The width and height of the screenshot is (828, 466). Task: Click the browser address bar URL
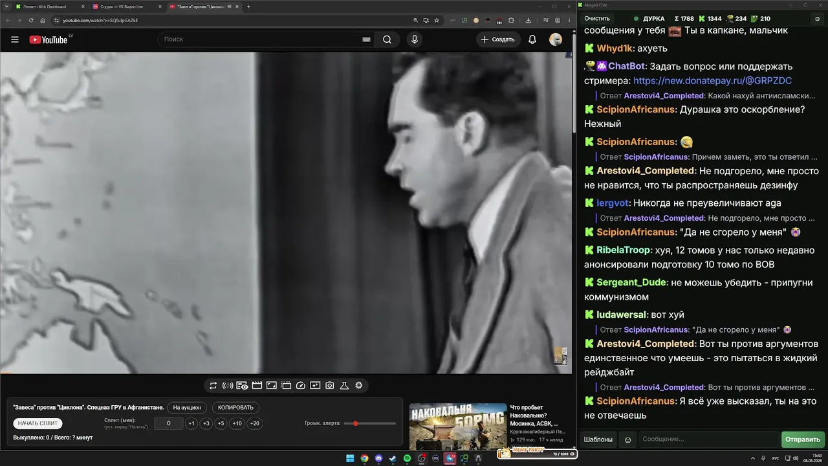[100, 20]
